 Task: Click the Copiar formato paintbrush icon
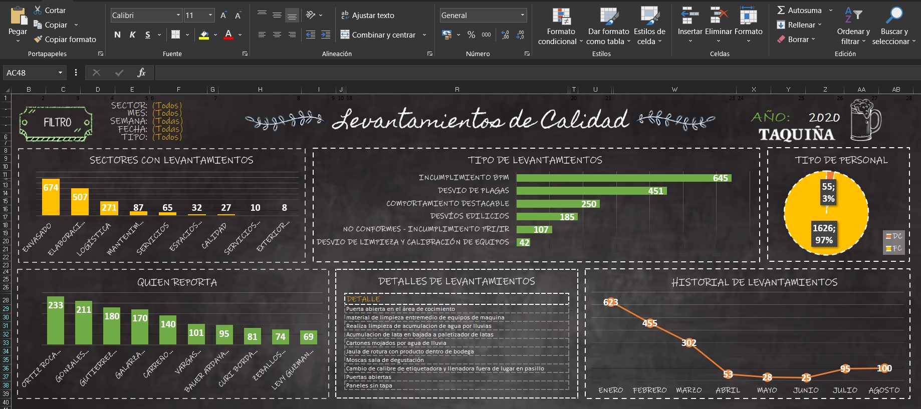point(38,39)
